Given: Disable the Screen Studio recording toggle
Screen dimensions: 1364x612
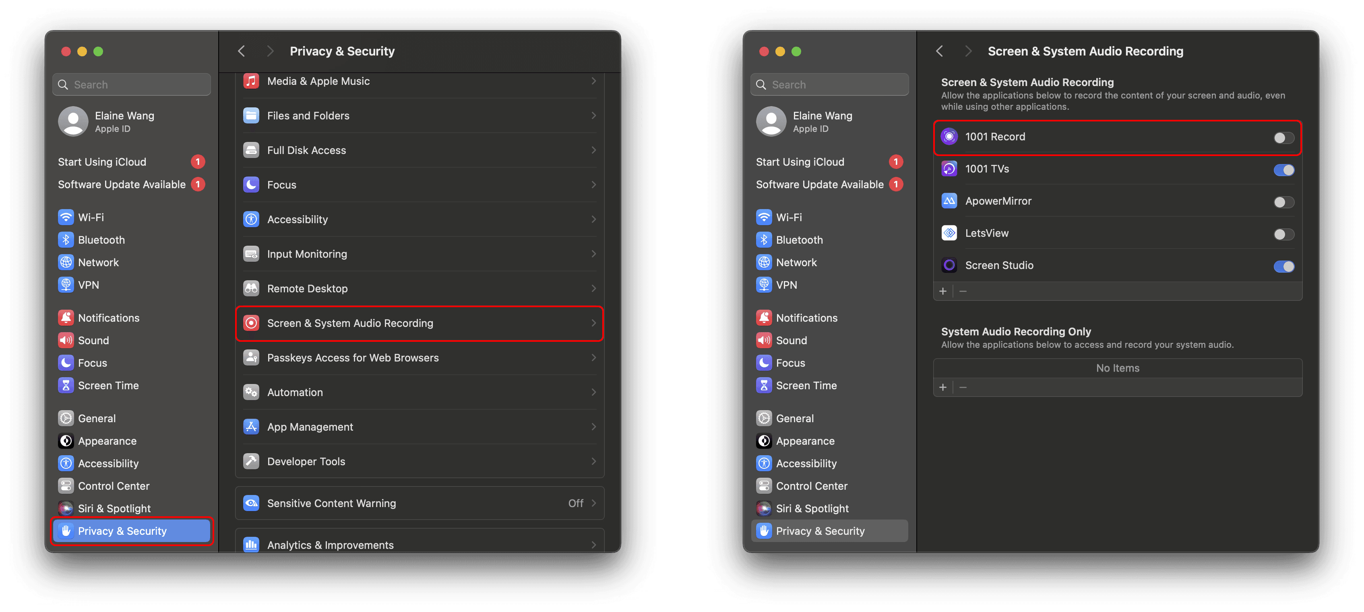Looking at the screenshot, I should coord(1283,266).
